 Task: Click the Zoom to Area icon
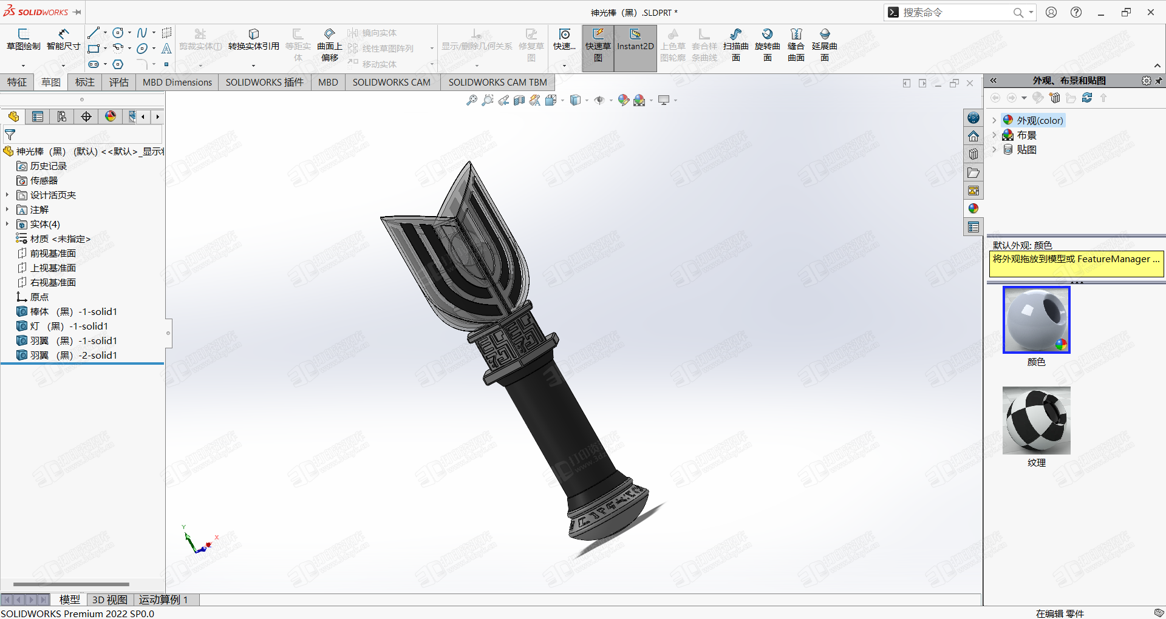pos(487,100)
